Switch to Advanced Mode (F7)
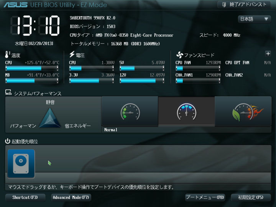This screenshot has height=207, width=276. pyautogui.click(x=71, y=197)
